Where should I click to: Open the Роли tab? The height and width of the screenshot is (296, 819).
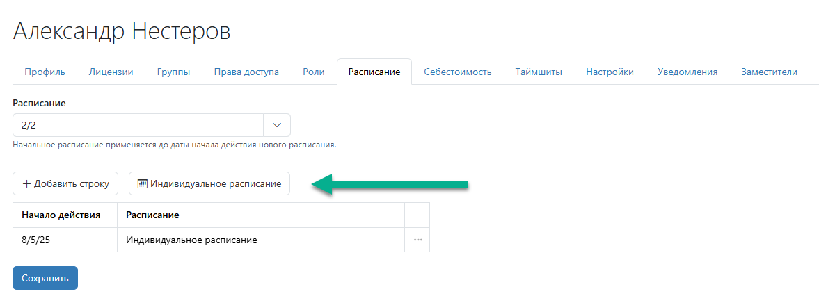coord(313,72)
